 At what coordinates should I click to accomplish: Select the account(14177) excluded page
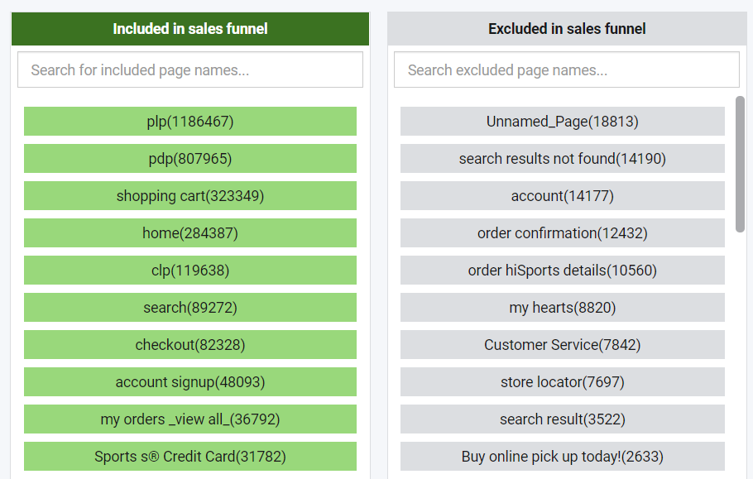click(x=563, y=196)
